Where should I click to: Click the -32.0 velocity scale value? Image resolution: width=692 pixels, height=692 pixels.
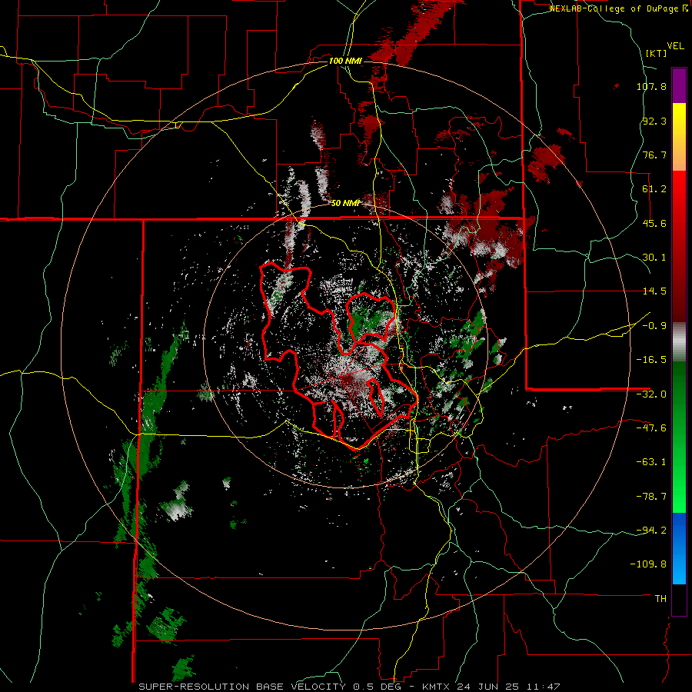click(651, 394)
